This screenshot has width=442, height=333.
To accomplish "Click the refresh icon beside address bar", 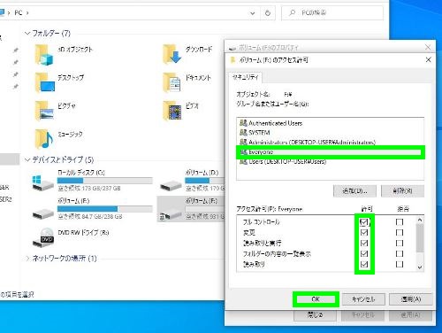I will click(x=268, y=13).
